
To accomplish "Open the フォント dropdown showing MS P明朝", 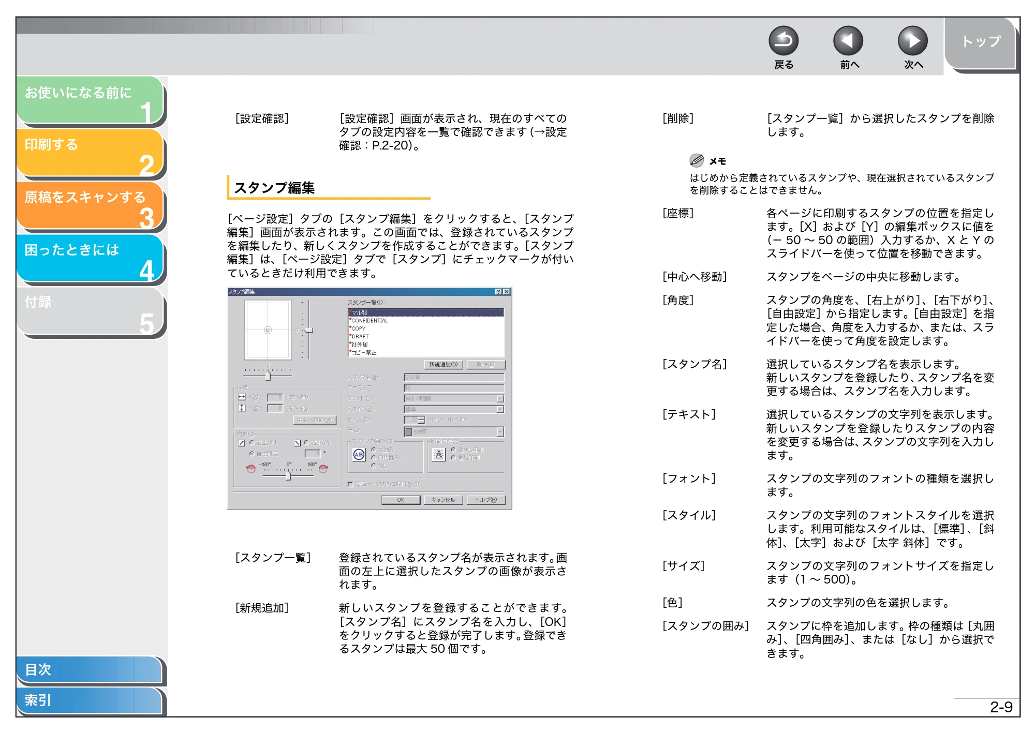I will 454,399.
